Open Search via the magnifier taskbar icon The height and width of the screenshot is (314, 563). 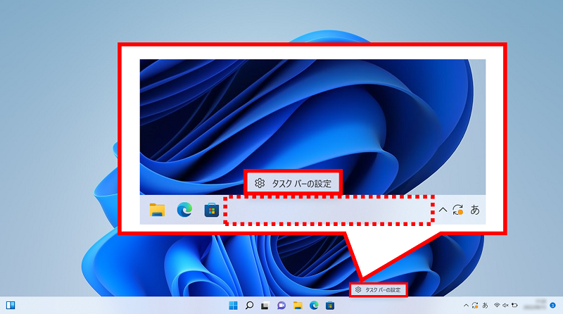point(249,306)
